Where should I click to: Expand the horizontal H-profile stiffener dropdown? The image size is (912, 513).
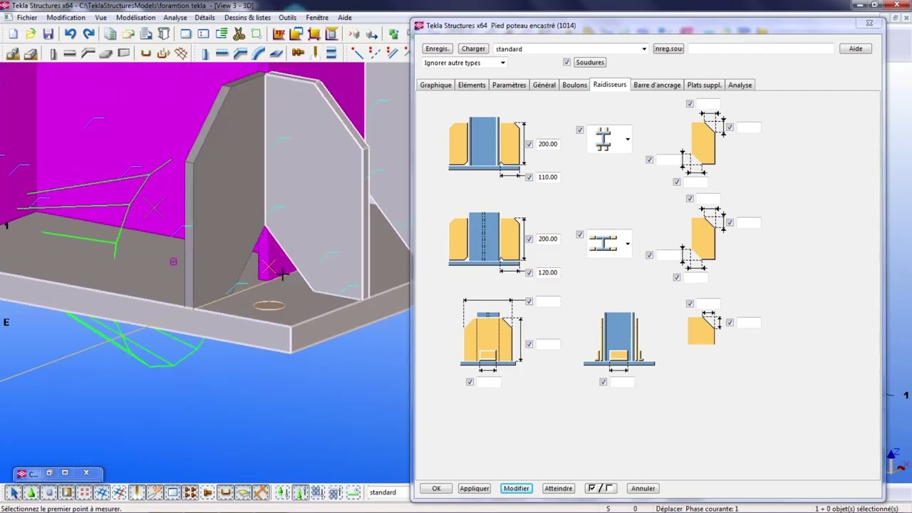pyautogui.click(x=627, y=244)
